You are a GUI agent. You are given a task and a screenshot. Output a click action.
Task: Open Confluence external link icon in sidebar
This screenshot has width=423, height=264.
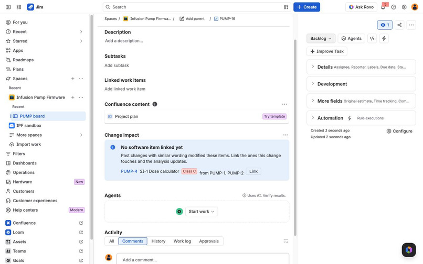click(x=81, y=223)
